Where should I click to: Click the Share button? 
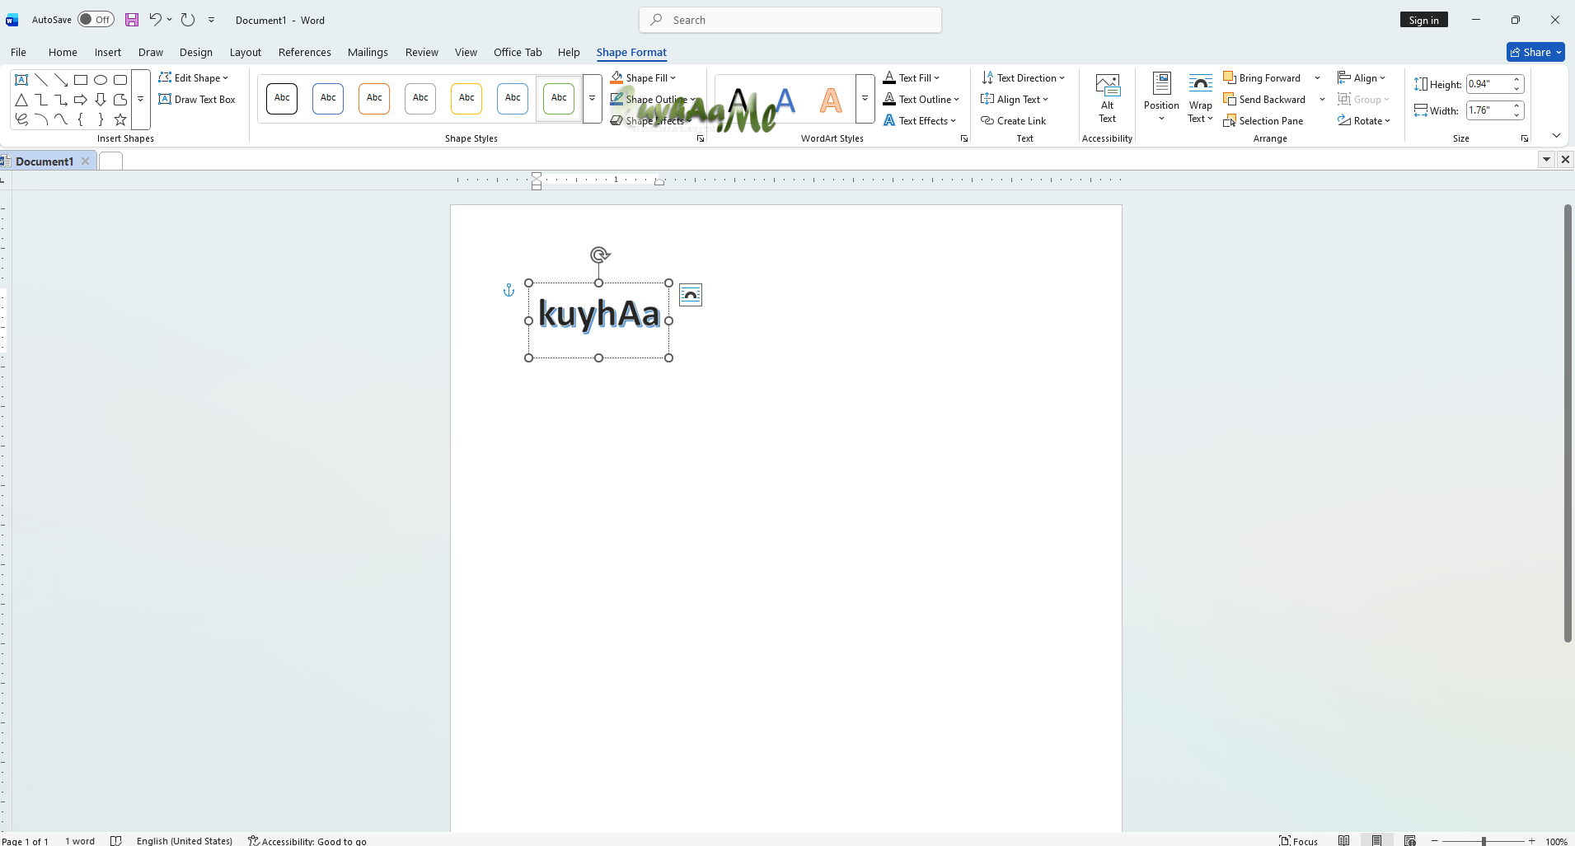click(1535, 52)
